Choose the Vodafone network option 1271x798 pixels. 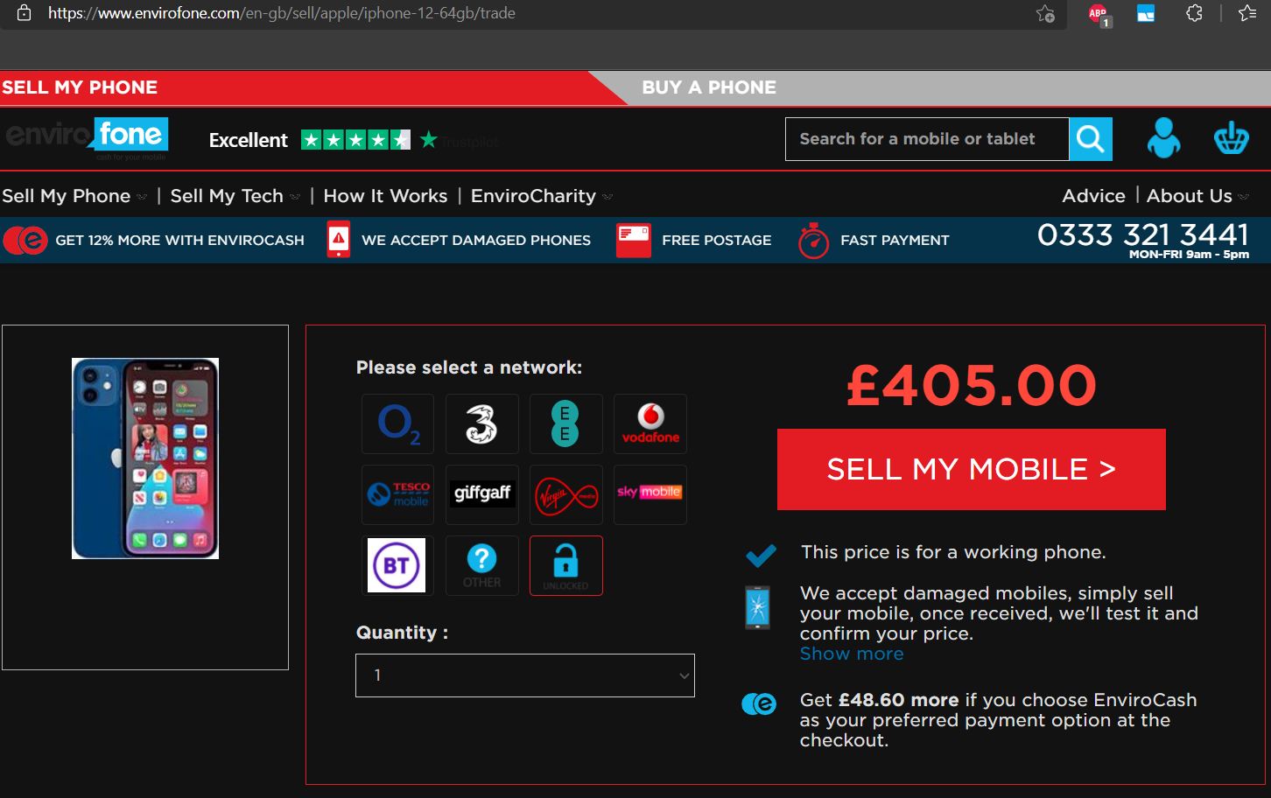[650, 423]
